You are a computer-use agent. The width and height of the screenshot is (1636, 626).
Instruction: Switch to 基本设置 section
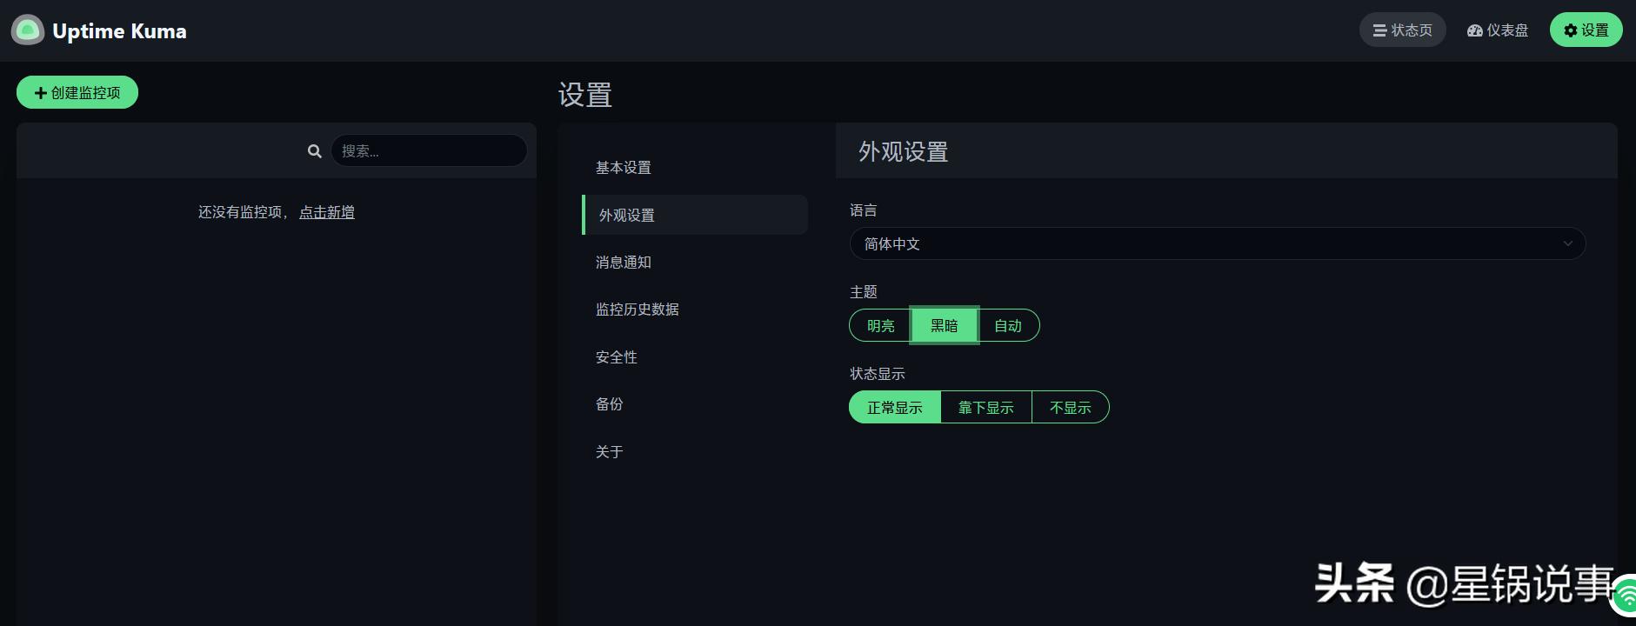point(623,168)
